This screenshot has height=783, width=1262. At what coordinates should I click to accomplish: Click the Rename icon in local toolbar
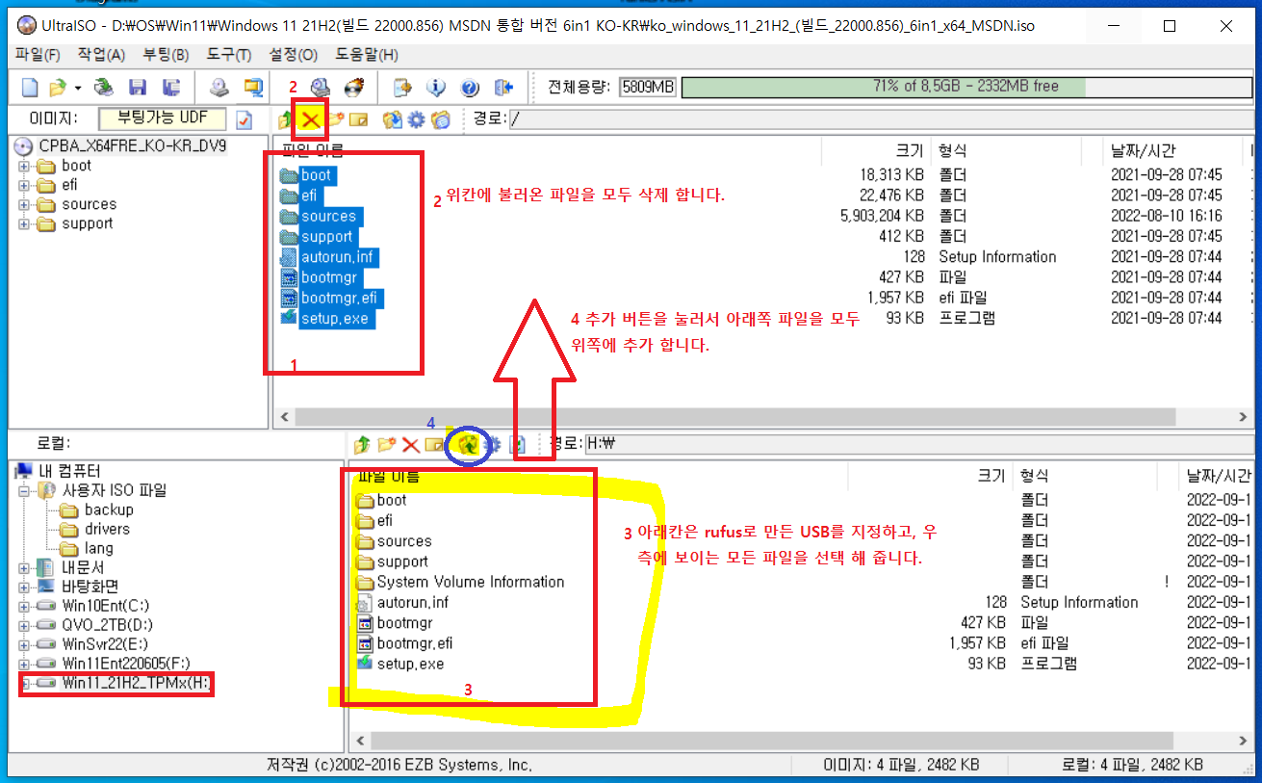click(x=434, y=444)
